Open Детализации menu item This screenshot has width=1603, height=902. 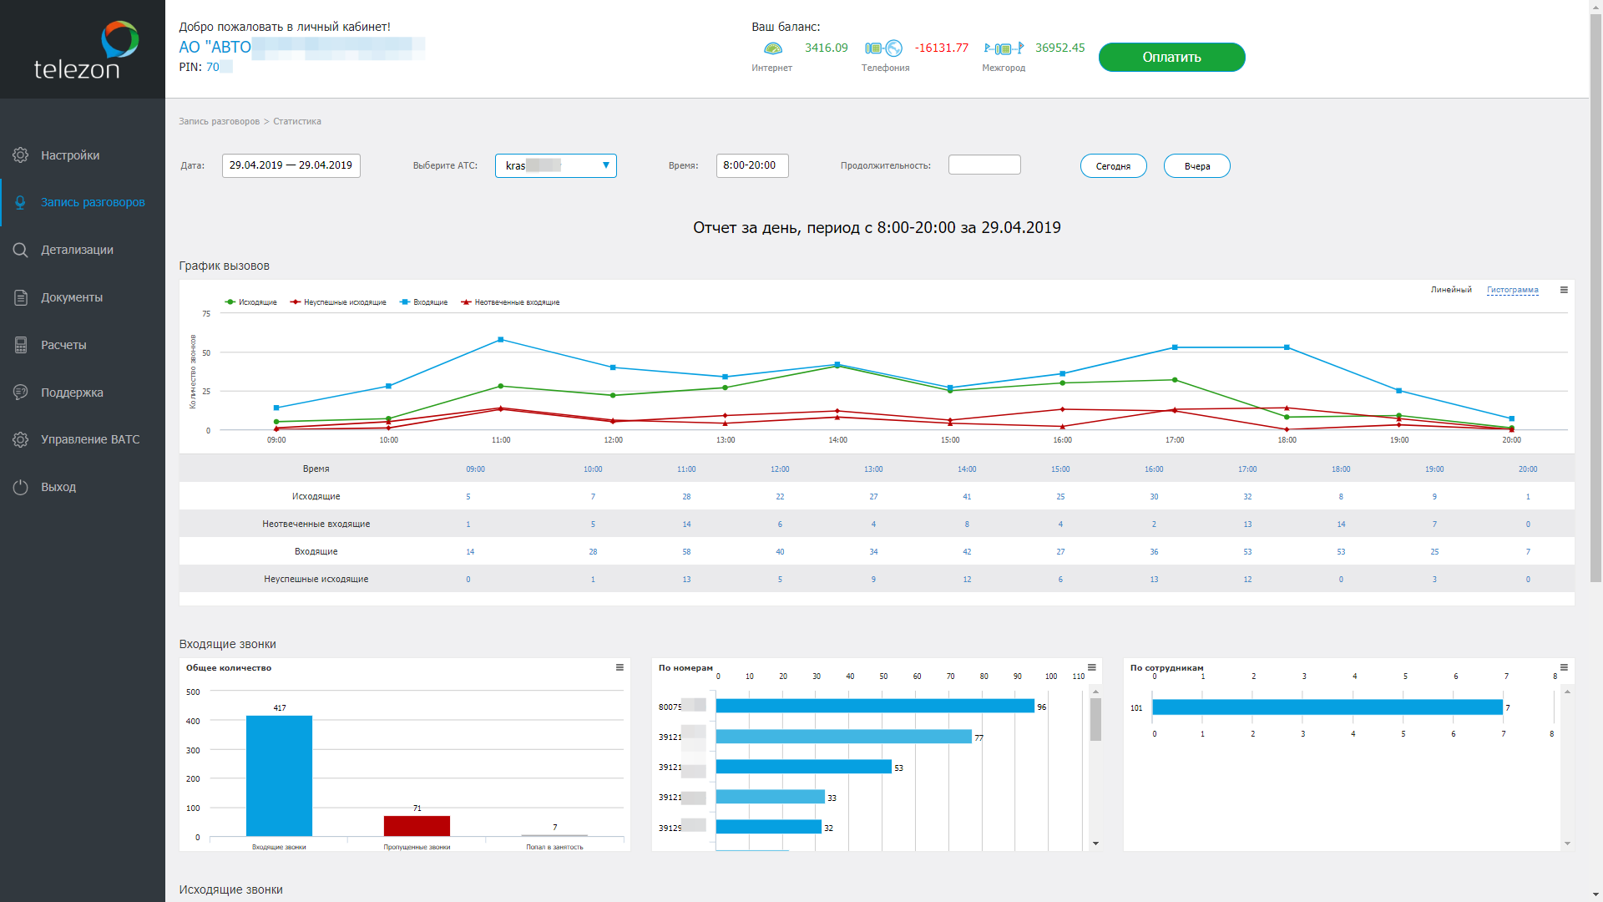click(77, 250)
